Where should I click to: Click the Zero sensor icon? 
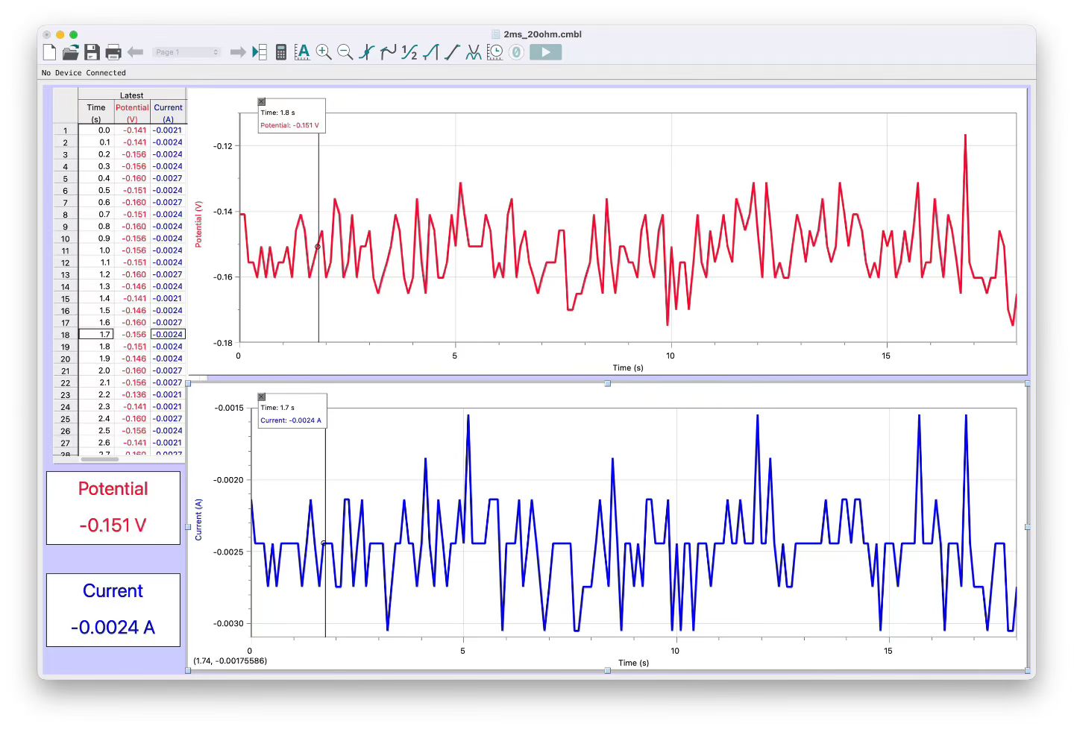coord(516,52)
